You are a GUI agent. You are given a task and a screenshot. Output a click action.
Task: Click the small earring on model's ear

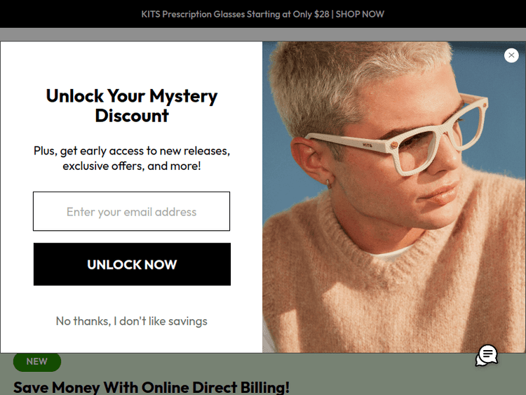(329, 183)
